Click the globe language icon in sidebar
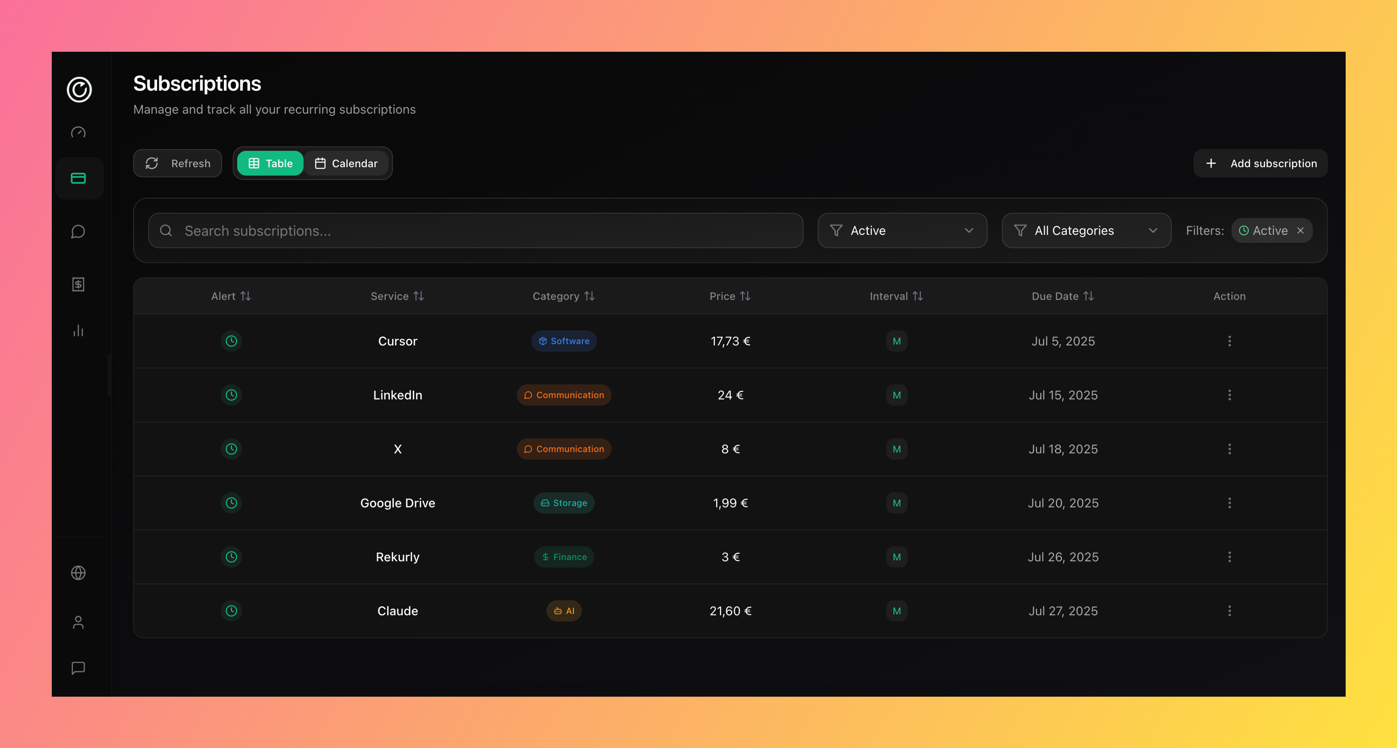1397x748 pixels. coord(79,573)
